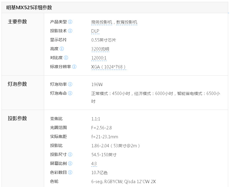Image resolution: width=230 pixels, height=187 pixels.
Task: Click the 灯泡功率 label text
Action: tap(58, 84)
